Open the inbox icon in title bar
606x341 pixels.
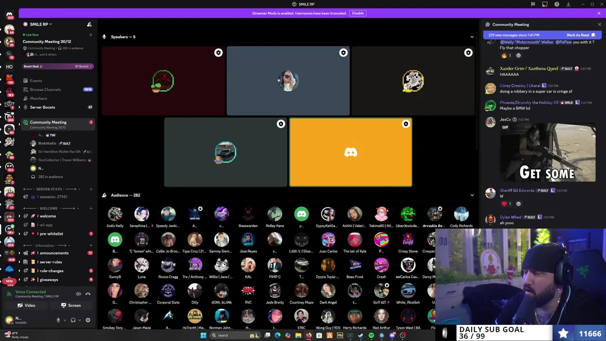[545, 4]
